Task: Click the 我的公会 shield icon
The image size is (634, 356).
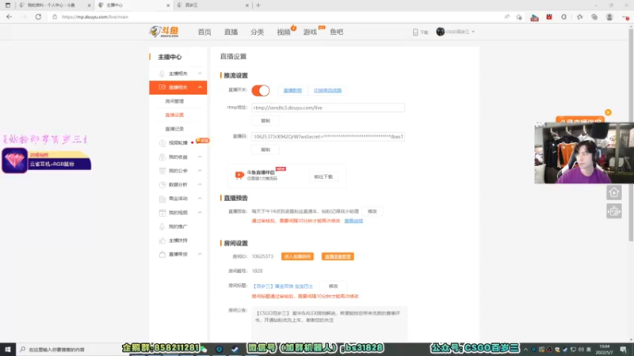Action: [x=162, y=171]
